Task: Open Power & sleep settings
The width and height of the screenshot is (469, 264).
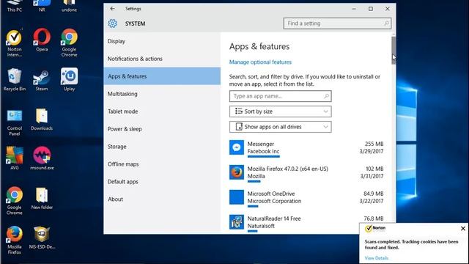Action: (x=162, y=129)
